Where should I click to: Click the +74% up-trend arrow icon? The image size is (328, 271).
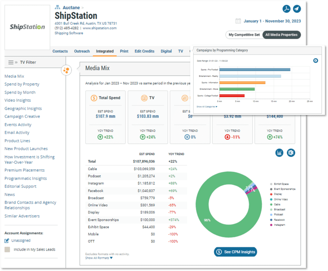pyautogui.click(x=270, y=137)
